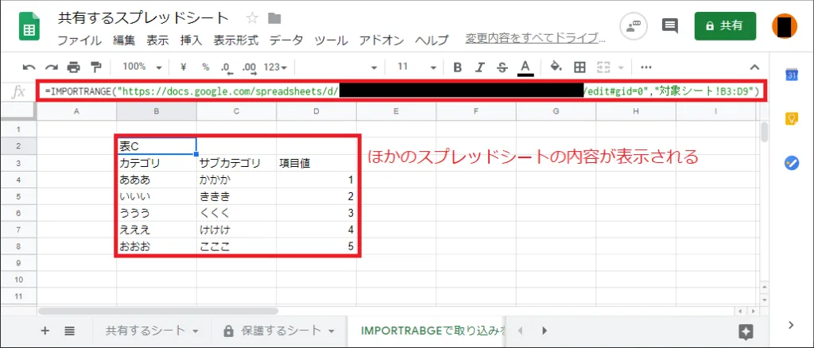Click the document title 共有するスプレッドシート
814x348 pixels.
pyautogui.click(x=143, y=18)
